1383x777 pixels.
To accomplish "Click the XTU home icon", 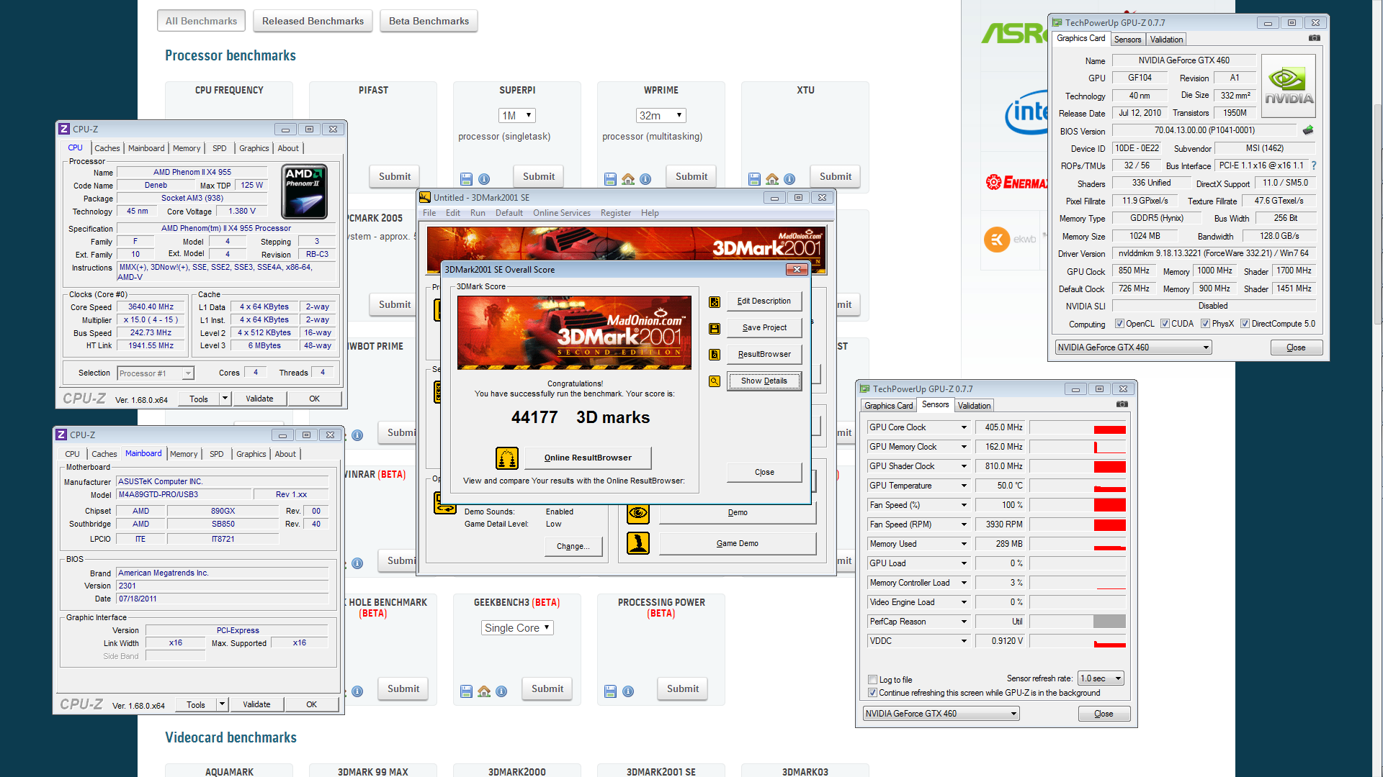I will point(772,179).
